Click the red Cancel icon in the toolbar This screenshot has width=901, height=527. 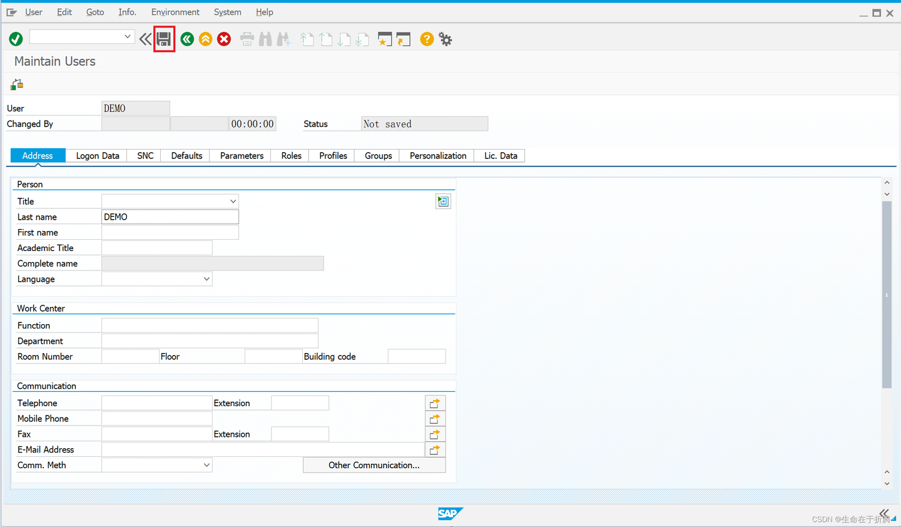224,39
